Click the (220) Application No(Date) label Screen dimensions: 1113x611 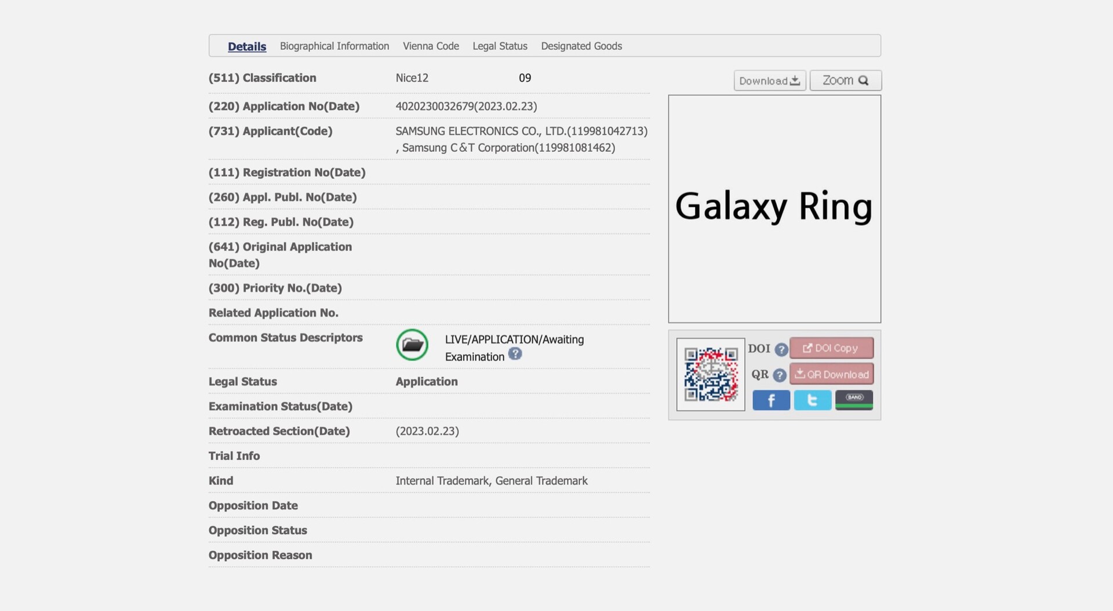pos(284,107)
